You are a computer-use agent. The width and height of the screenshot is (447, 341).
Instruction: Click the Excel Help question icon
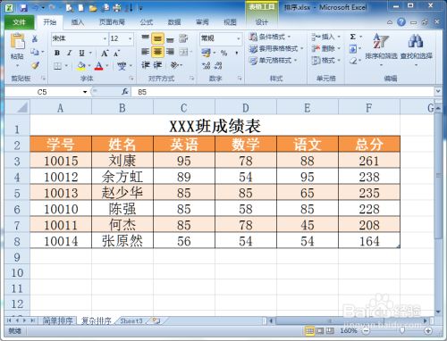coord(401,22)
